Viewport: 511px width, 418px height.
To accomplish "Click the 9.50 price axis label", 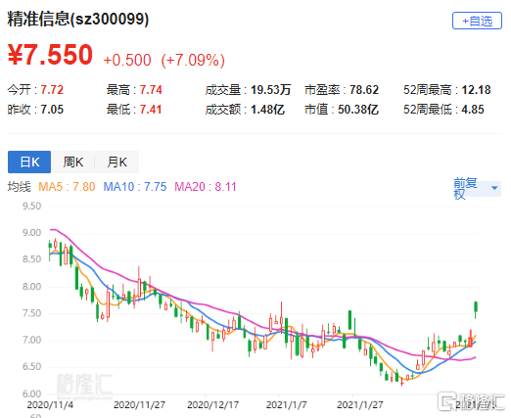I will pyautogui.click(x=31, y=207).
